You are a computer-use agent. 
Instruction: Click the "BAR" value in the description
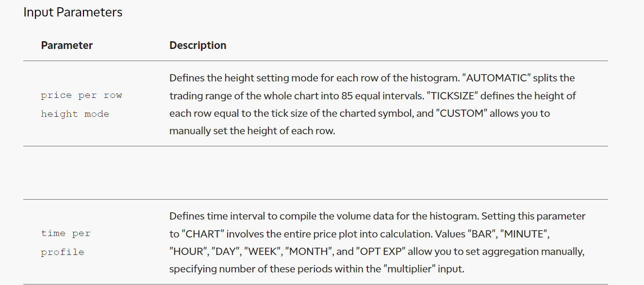click(482, 234)
